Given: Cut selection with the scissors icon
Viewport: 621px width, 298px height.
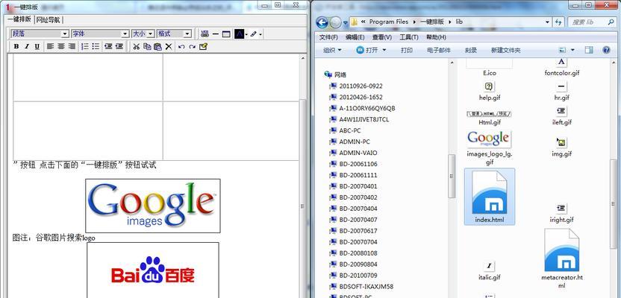Looking at the screenshot, I should [136, 47].
